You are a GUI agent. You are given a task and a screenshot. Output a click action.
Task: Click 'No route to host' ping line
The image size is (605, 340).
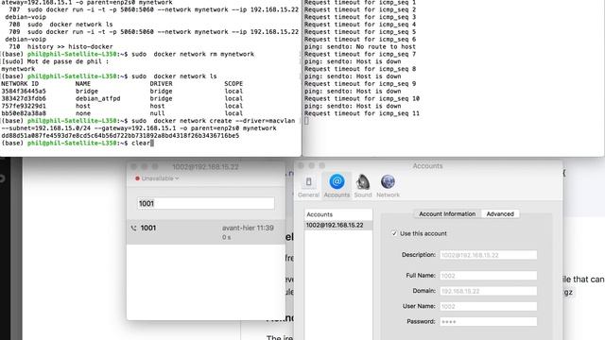coord(360,46)
